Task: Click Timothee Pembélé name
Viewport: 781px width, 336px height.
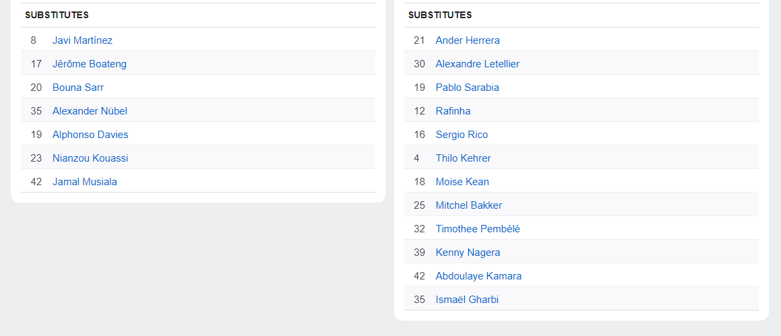Action: point(478,229)
